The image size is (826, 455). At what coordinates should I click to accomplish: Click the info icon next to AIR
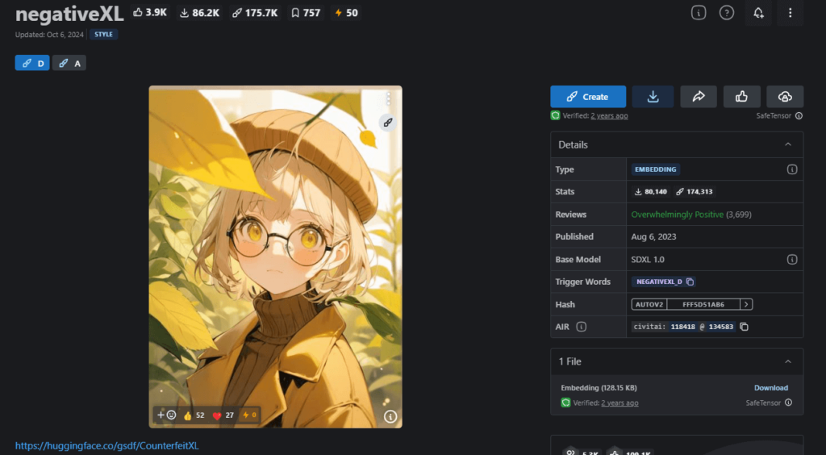[581, 327]
